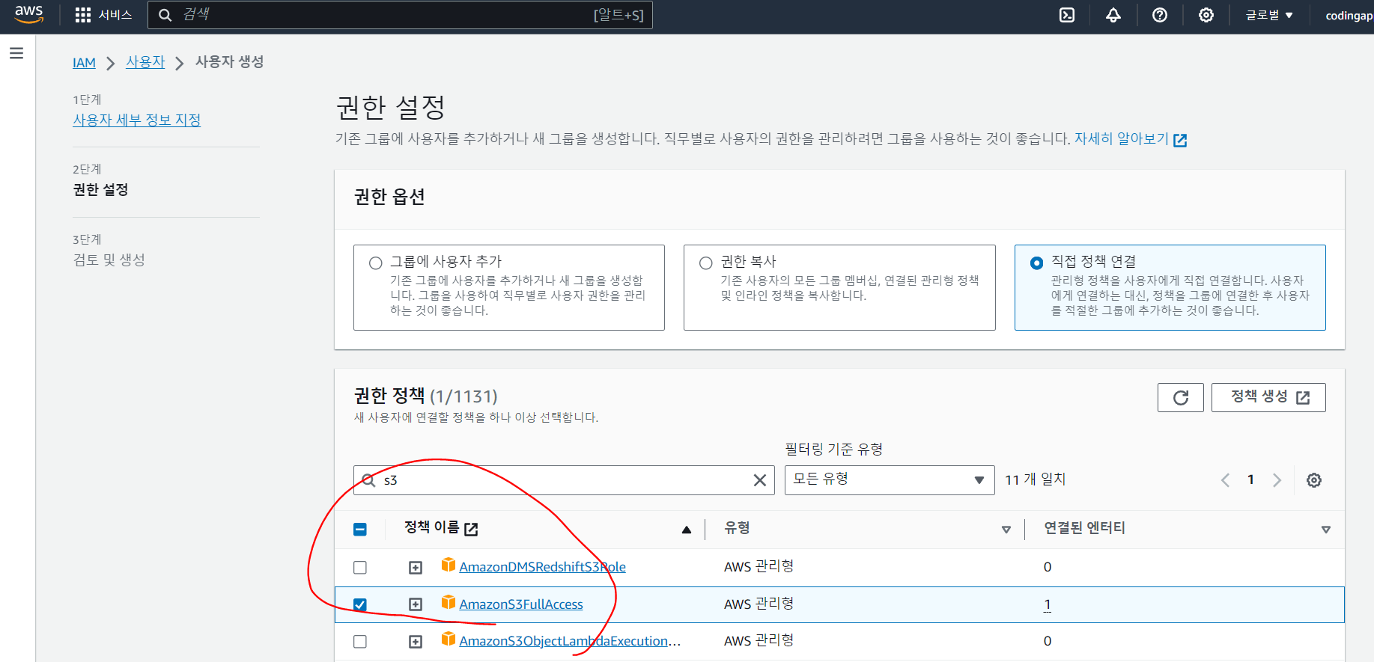The width and height of the screenshot is (1374, 662).
Task: Go to the 사용자 breadcrumb link
Action: tap(145, 62)
